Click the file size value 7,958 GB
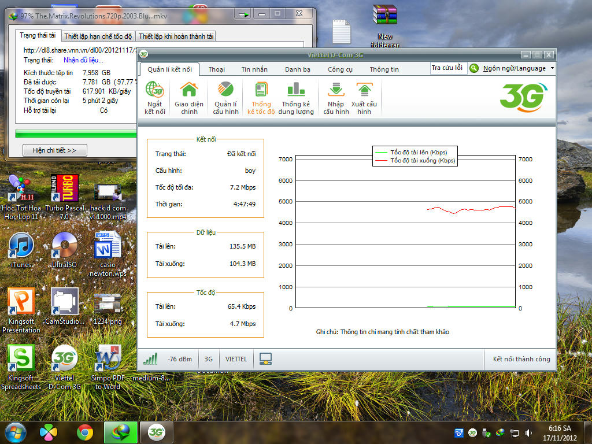 point(97,72)
